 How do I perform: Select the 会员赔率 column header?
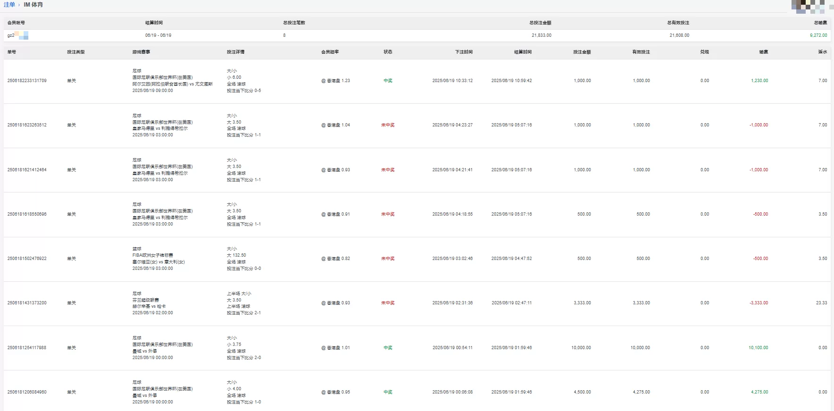[330, 52]
